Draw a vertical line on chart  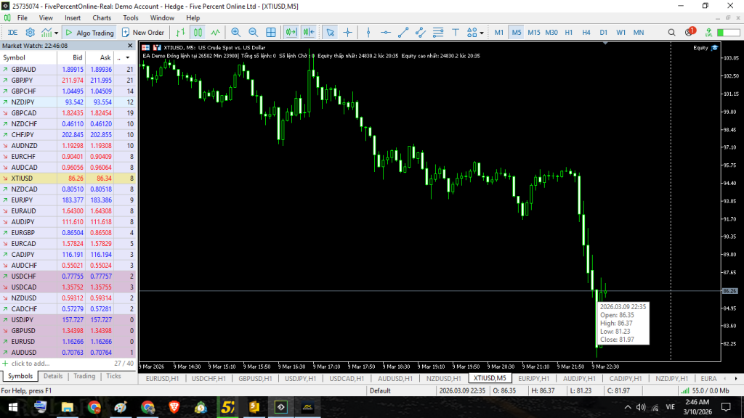point(368,32)
